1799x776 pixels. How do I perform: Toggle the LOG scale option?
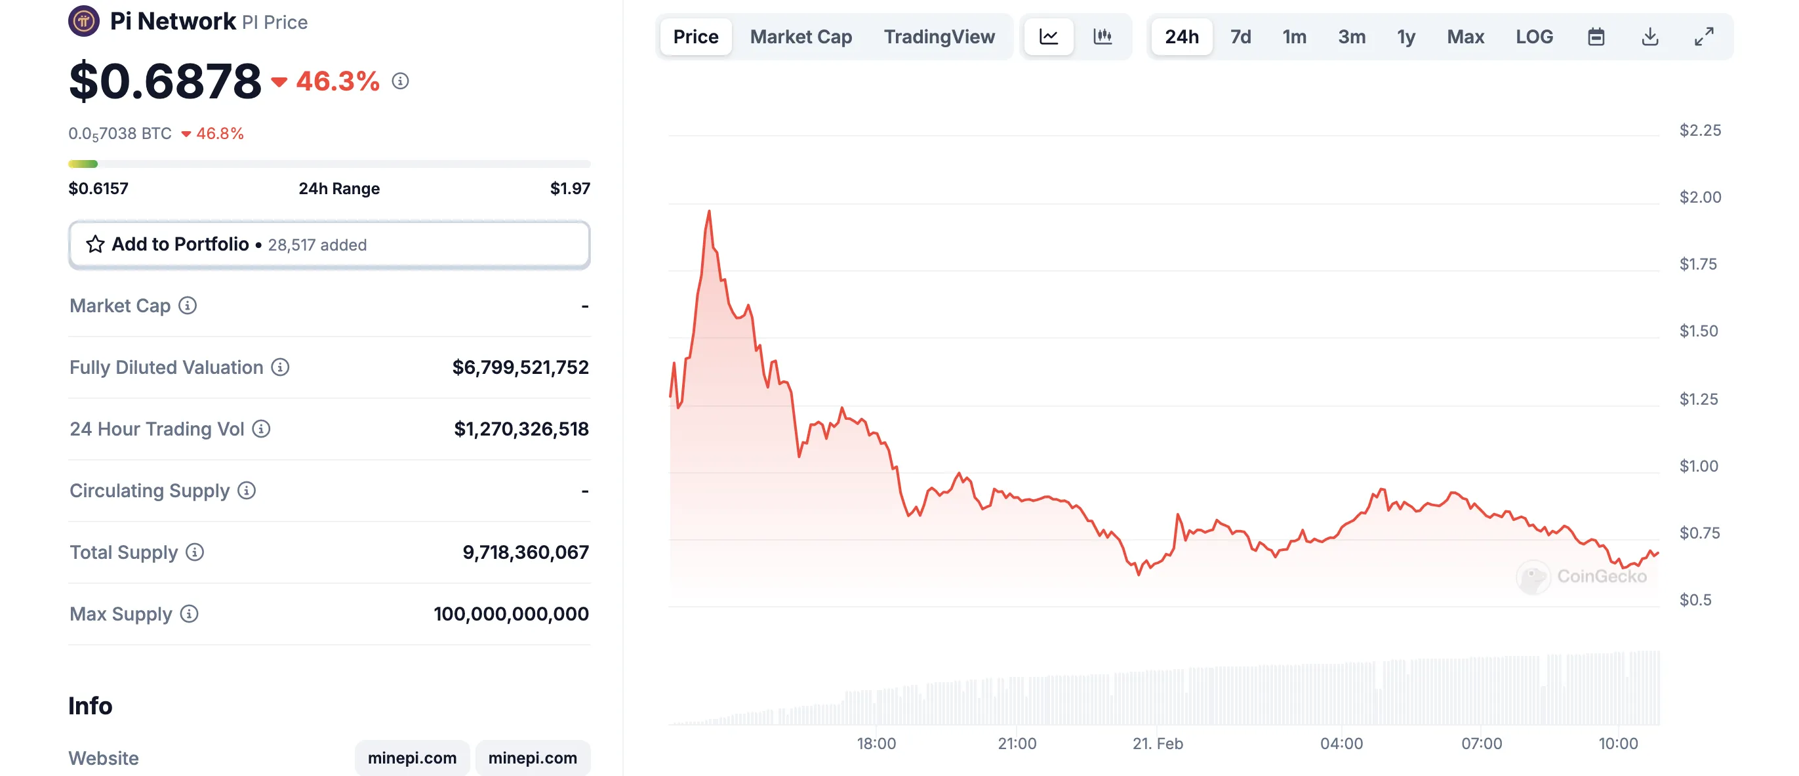click(1534, 36)
